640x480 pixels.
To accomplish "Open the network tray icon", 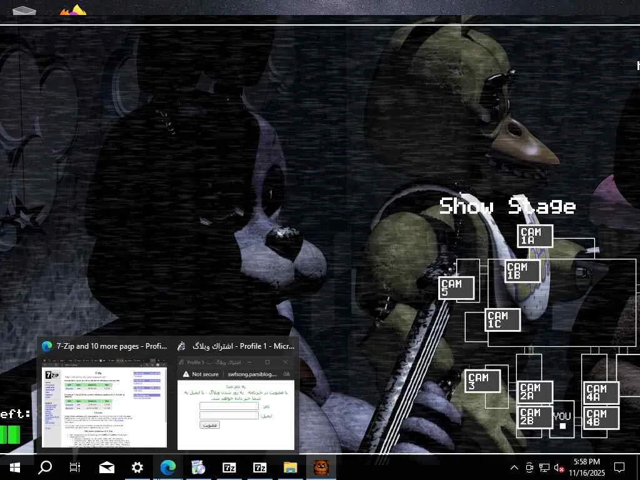I will pos(544,467).
